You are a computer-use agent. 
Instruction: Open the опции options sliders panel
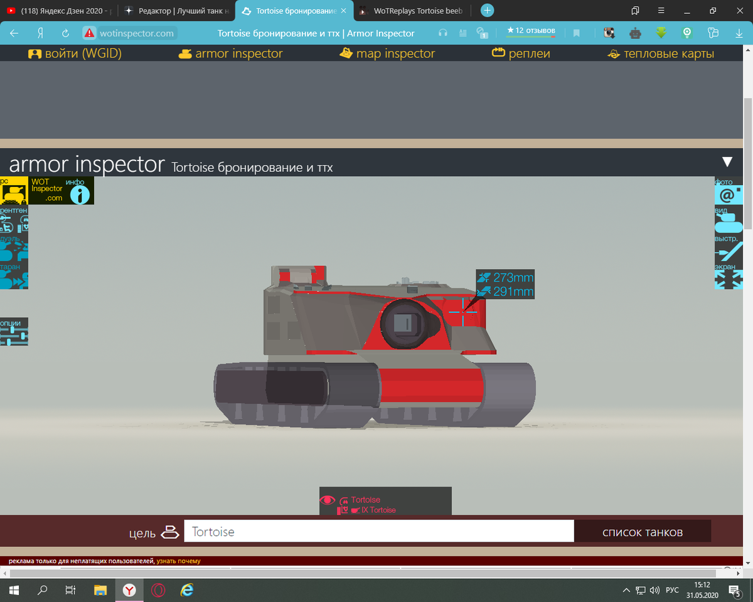click(14, 332)
